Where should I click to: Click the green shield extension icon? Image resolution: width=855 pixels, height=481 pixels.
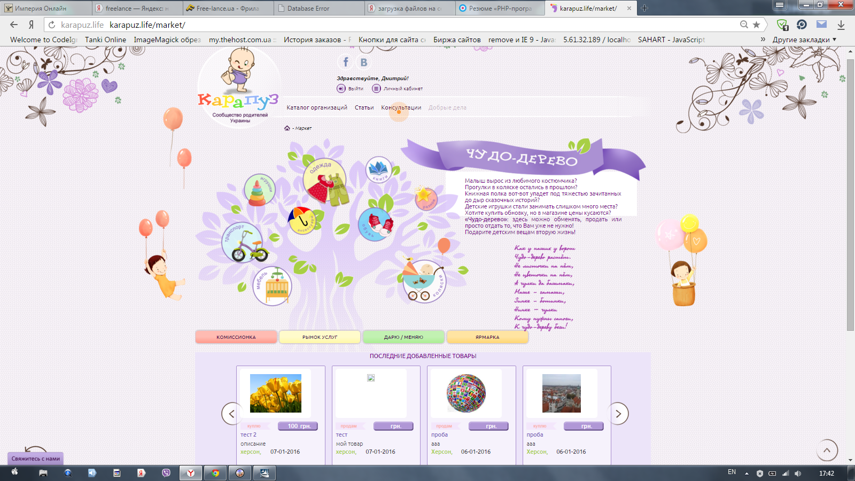tap(782, 25)
